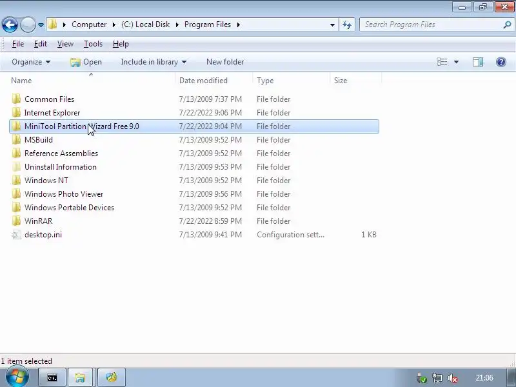Click the greyed Forward navigation arrow
516x387 pixels.
[x=28, y=25]
